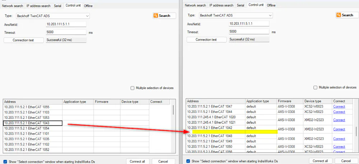The height and width of the screenshot is (164, 359).
Task: Click Successful (32 ms) result field, left window
Action: 66,40
